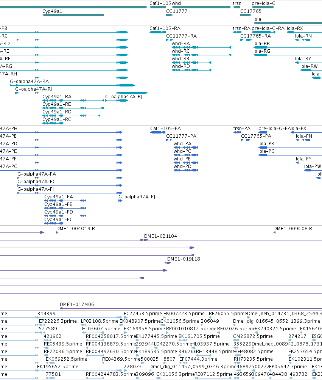Open the CG11777 gene label
The image size is (322, 380).
[x=177, y=11]
